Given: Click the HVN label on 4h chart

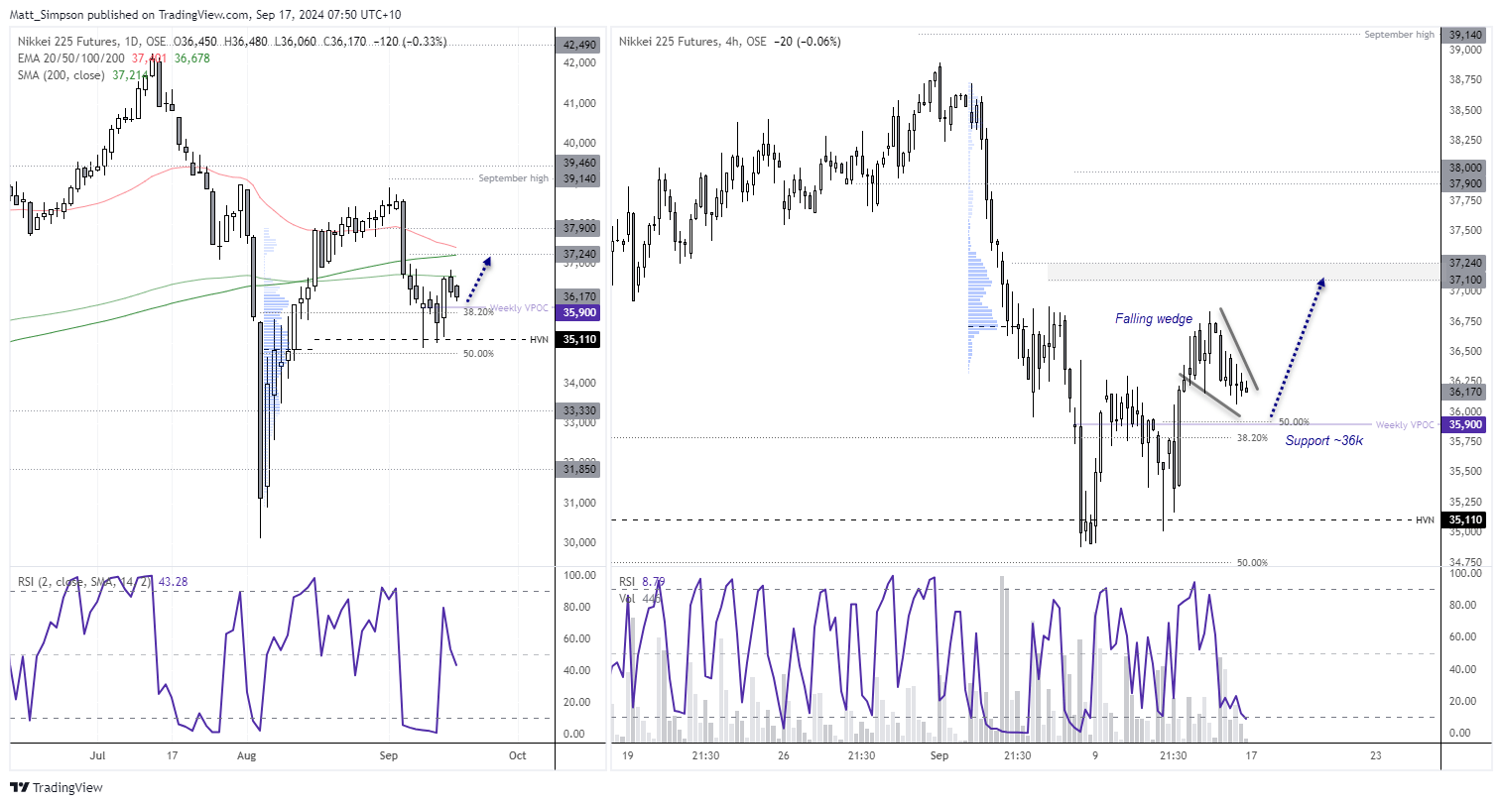Looking at the screenshot, I should click(x=1425, y=519).
